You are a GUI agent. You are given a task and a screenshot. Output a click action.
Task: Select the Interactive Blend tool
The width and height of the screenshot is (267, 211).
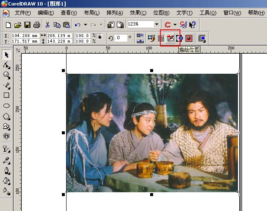6,149
